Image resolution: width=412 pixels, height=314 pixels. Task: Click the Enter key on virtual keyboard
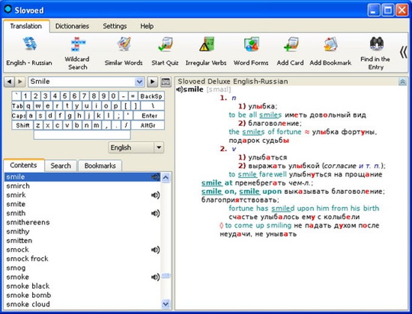tap(149, 116)
